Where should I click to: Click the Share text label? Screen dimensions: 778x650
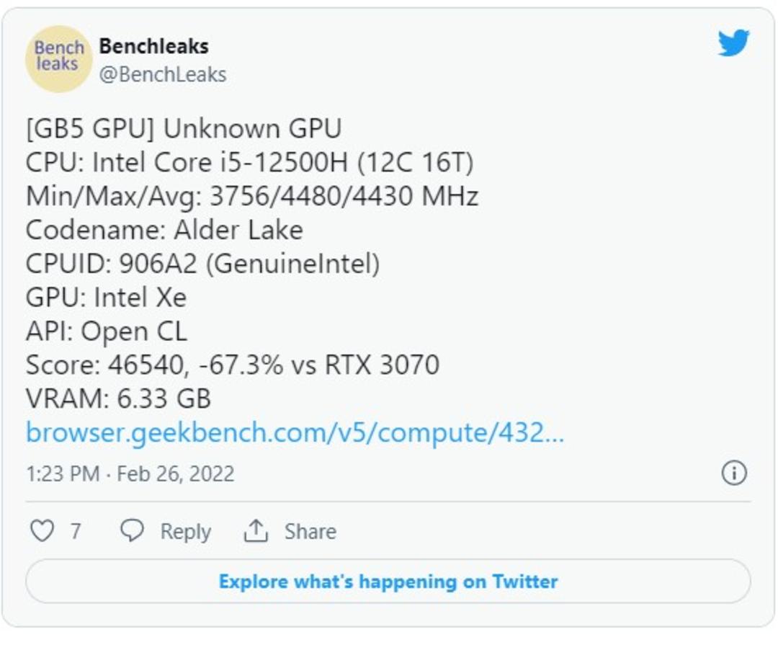[310, 531]
